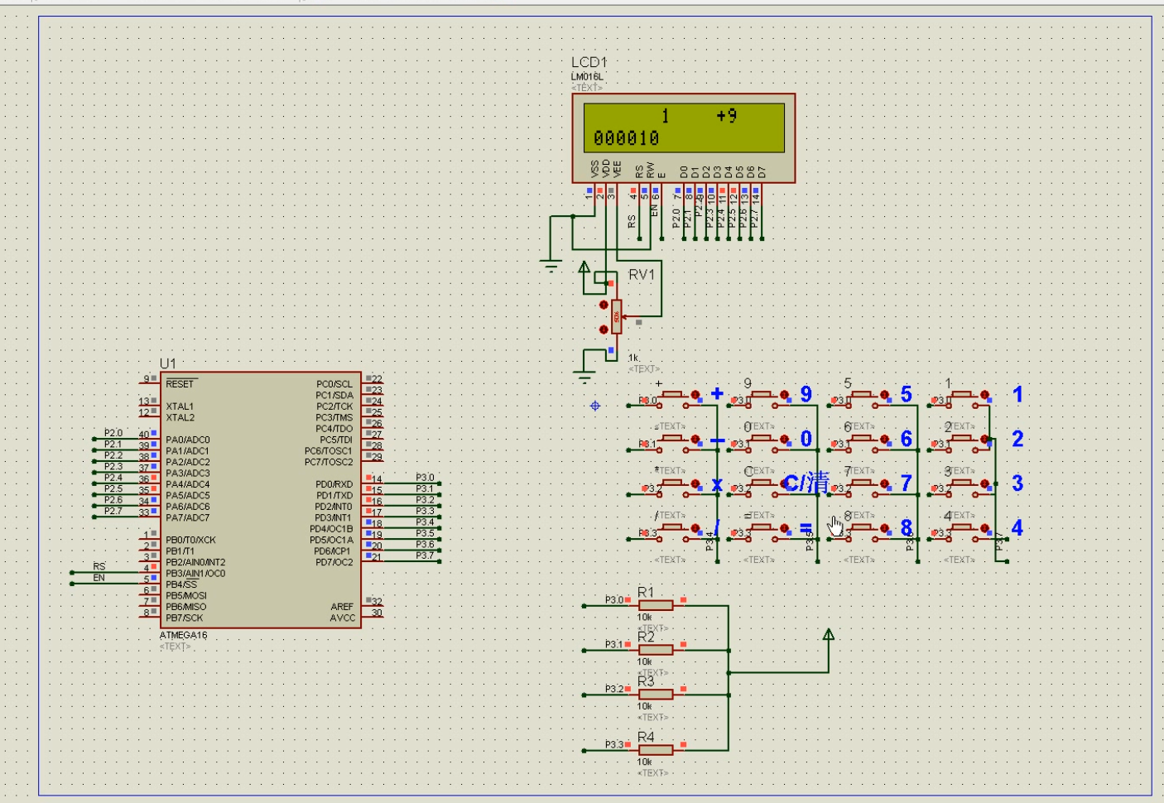Select the R4 10k resistor
This screenshot has width=1164, height=803.
pyautogui.click(x=656, y=750)
